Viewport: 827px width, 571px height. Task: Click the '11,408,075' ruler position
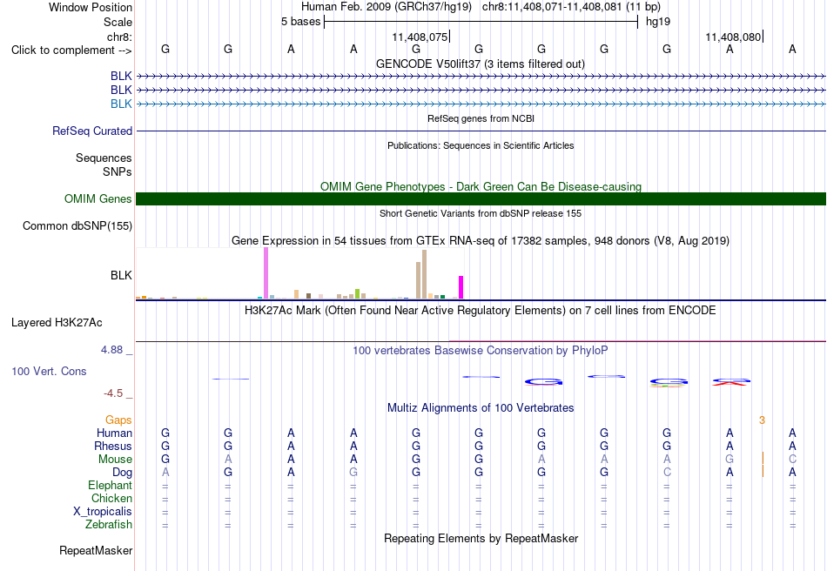coord(420,37)
